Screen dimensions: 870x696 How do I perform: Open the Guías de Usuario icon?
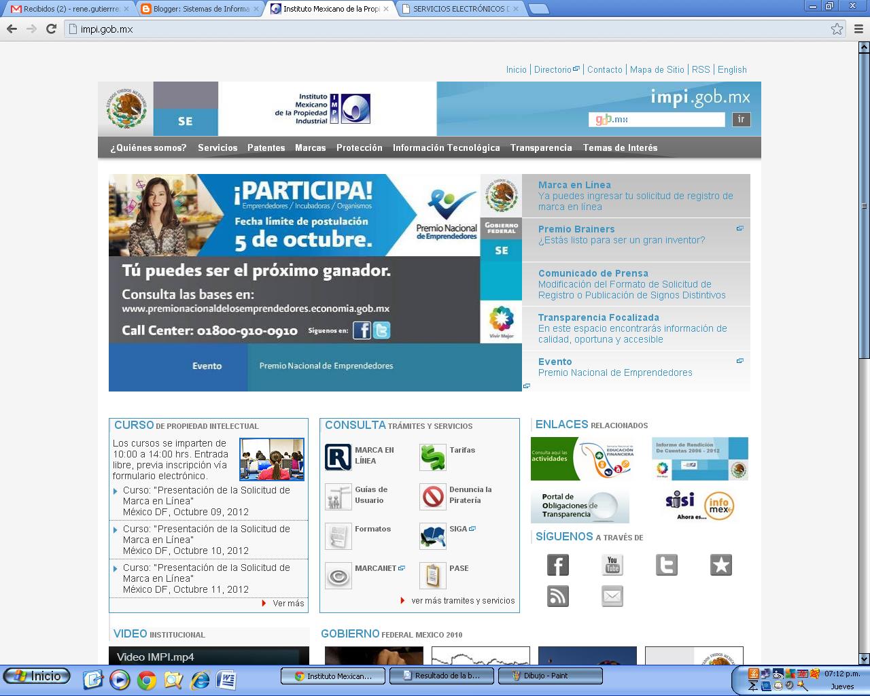coord(338,497)
